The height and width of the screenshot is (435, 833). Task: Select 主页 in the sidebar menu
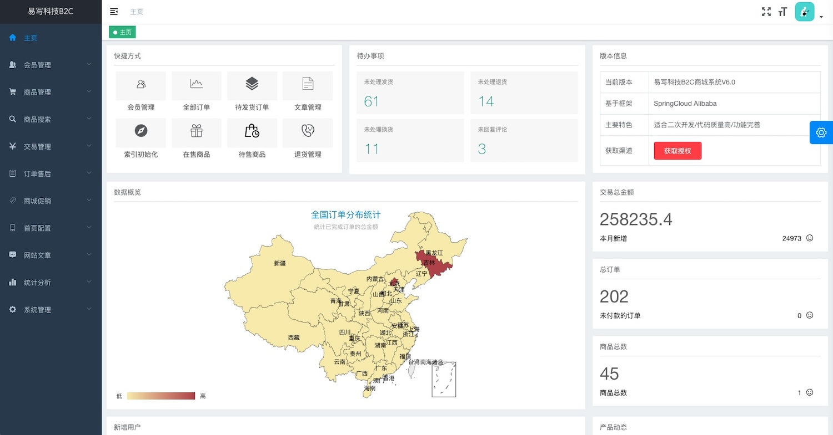pos(51,38)
